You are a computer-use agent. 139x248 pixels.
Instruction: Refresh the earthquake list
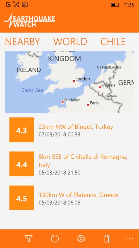pyautogui.click(x=55, y=238)
